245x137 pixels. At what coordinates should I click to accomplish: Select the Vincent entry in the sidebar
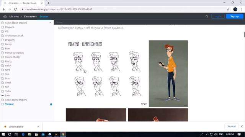[x=9, y=104]
